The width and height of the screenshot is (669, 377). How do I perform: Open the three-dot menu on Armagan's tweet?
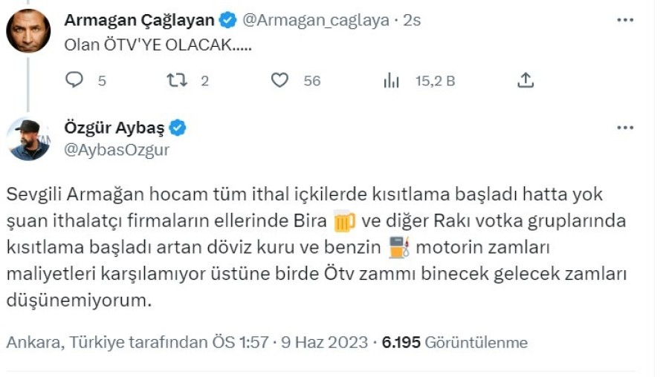click(625, 20)
